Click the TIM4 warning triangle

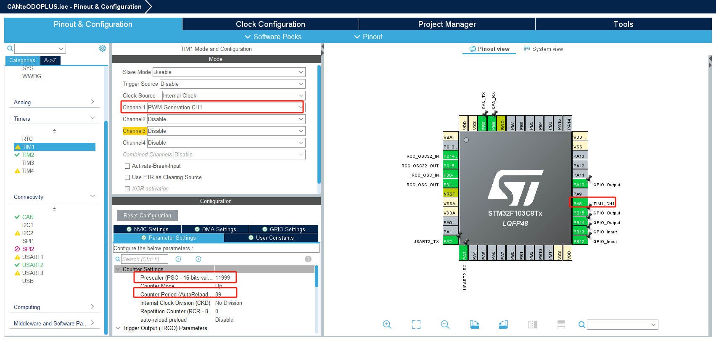click(x=17, y=171)
